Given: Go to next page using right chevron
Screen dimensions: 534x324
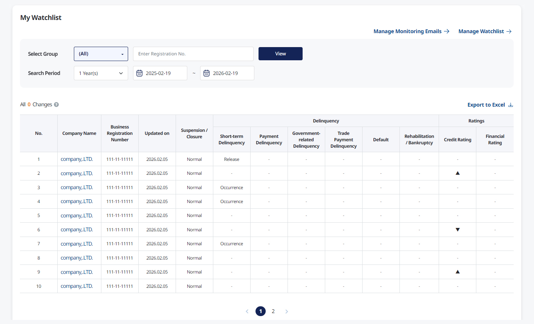Looking at the screenshot, I should coord(287,311).
